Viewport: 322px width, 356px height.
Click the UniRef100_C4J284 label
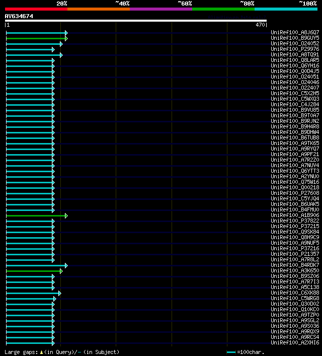pyautogui.click(x=295, y=104)
